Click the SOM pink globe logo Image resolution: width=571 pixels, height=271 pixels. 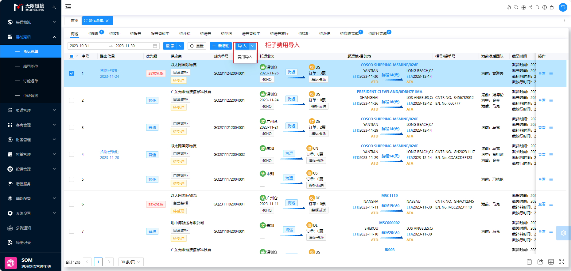coord(11,263)
